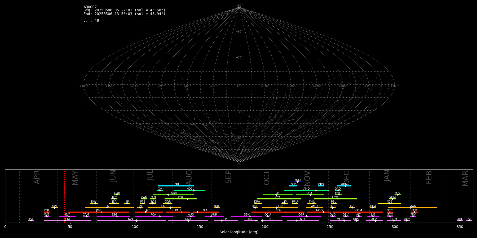477x238 pixels.
Task: Click the CTA shower label
Action: pyautogui.click(x=278, y=198)
